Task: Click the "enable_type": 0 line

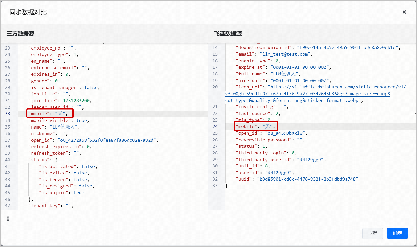Action: coord(258,61)
